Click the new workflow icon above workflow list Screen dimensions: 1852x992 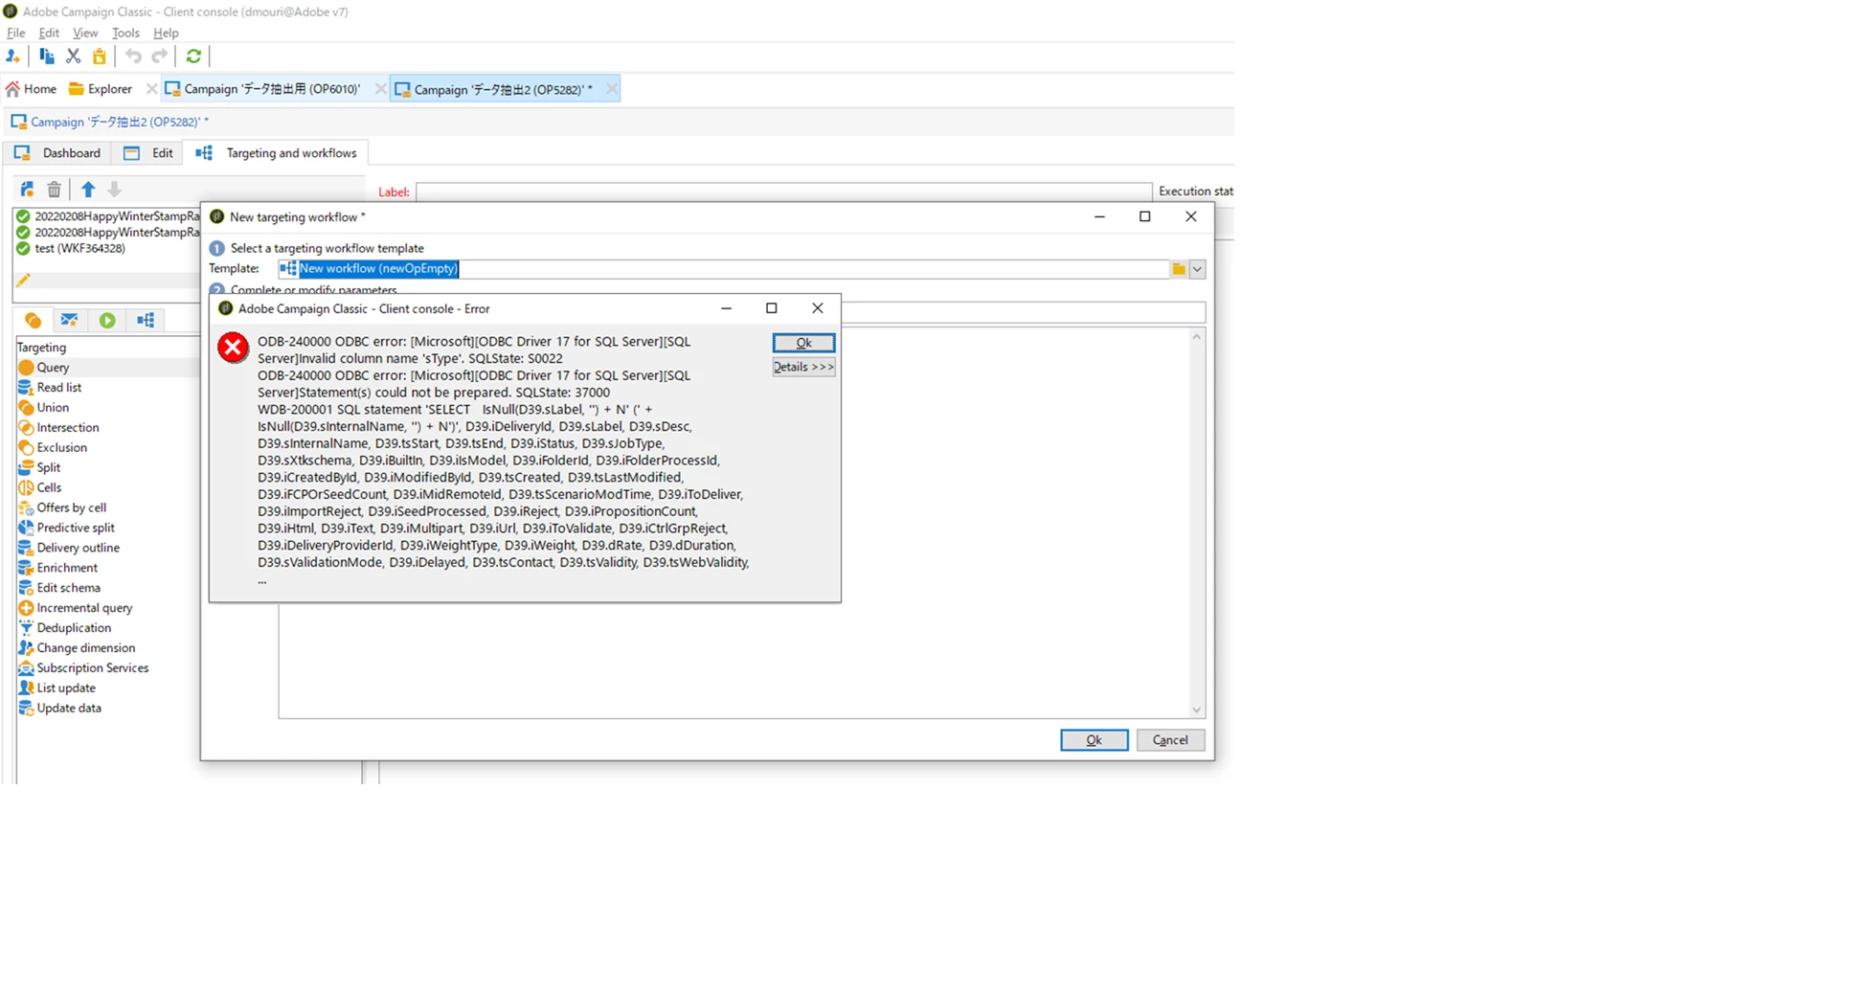27,190
